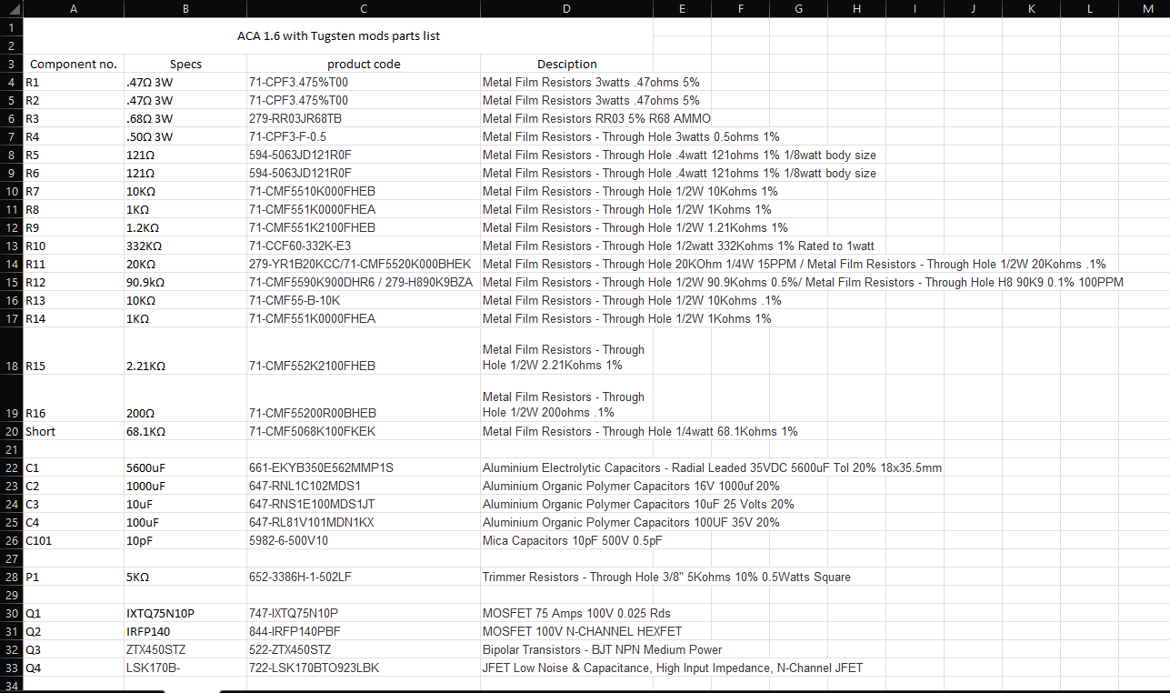
Task: Click the 'IXTQ75N10P' specs cell
Action: pyautogui.click(x=185, y=613)
